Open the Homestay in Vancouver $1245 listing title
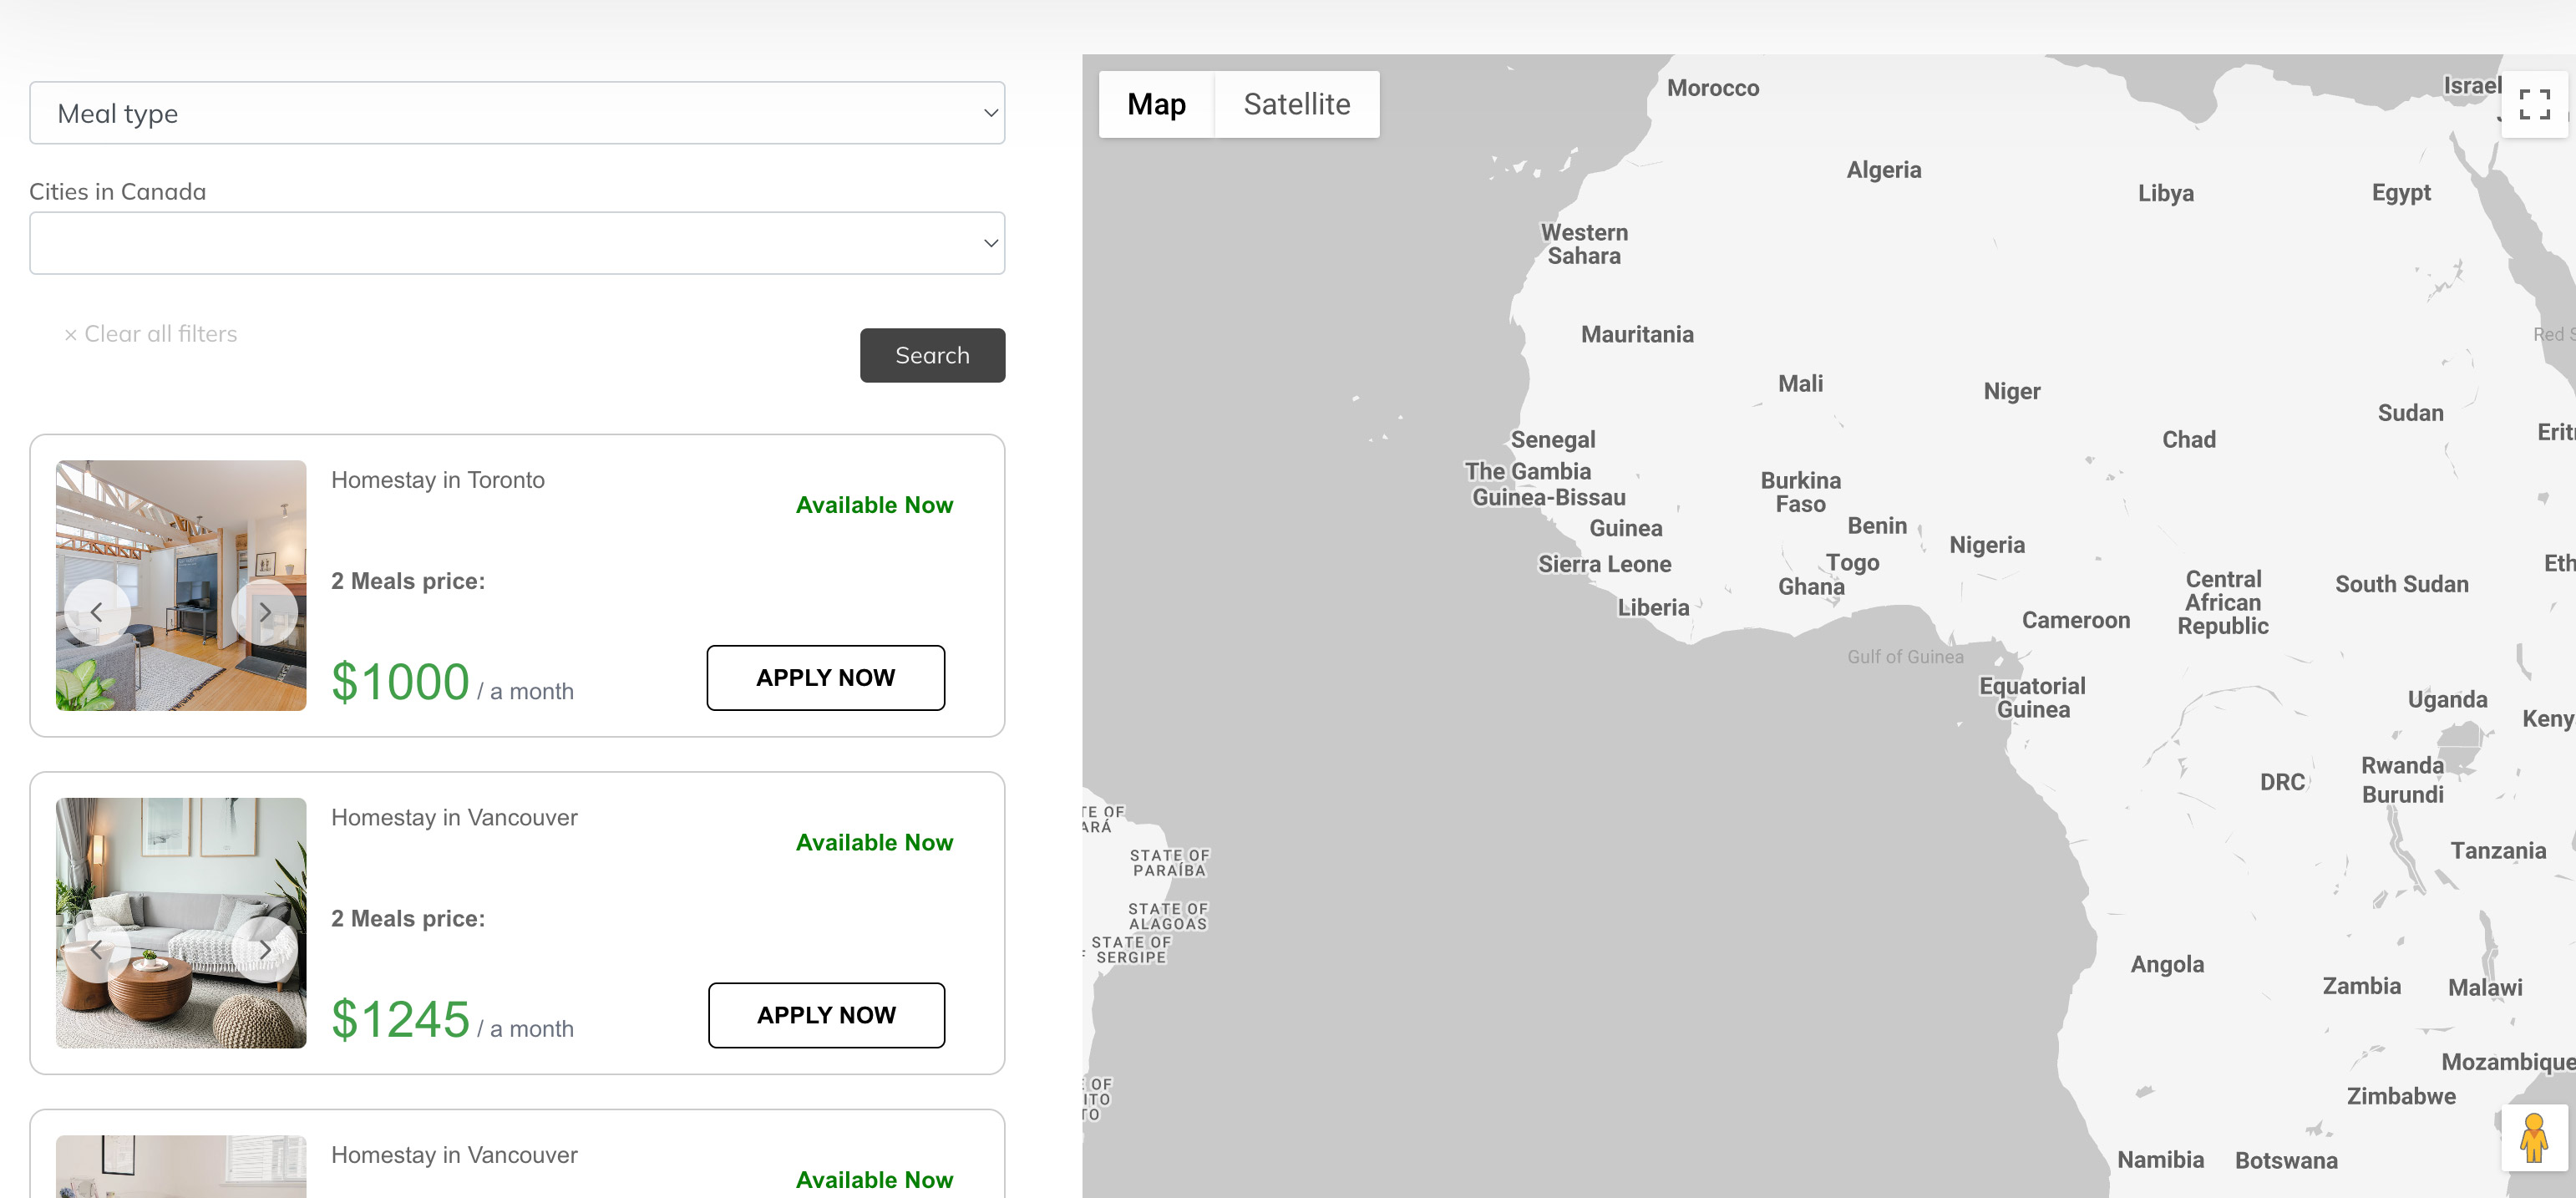 [x=454, y=818]
